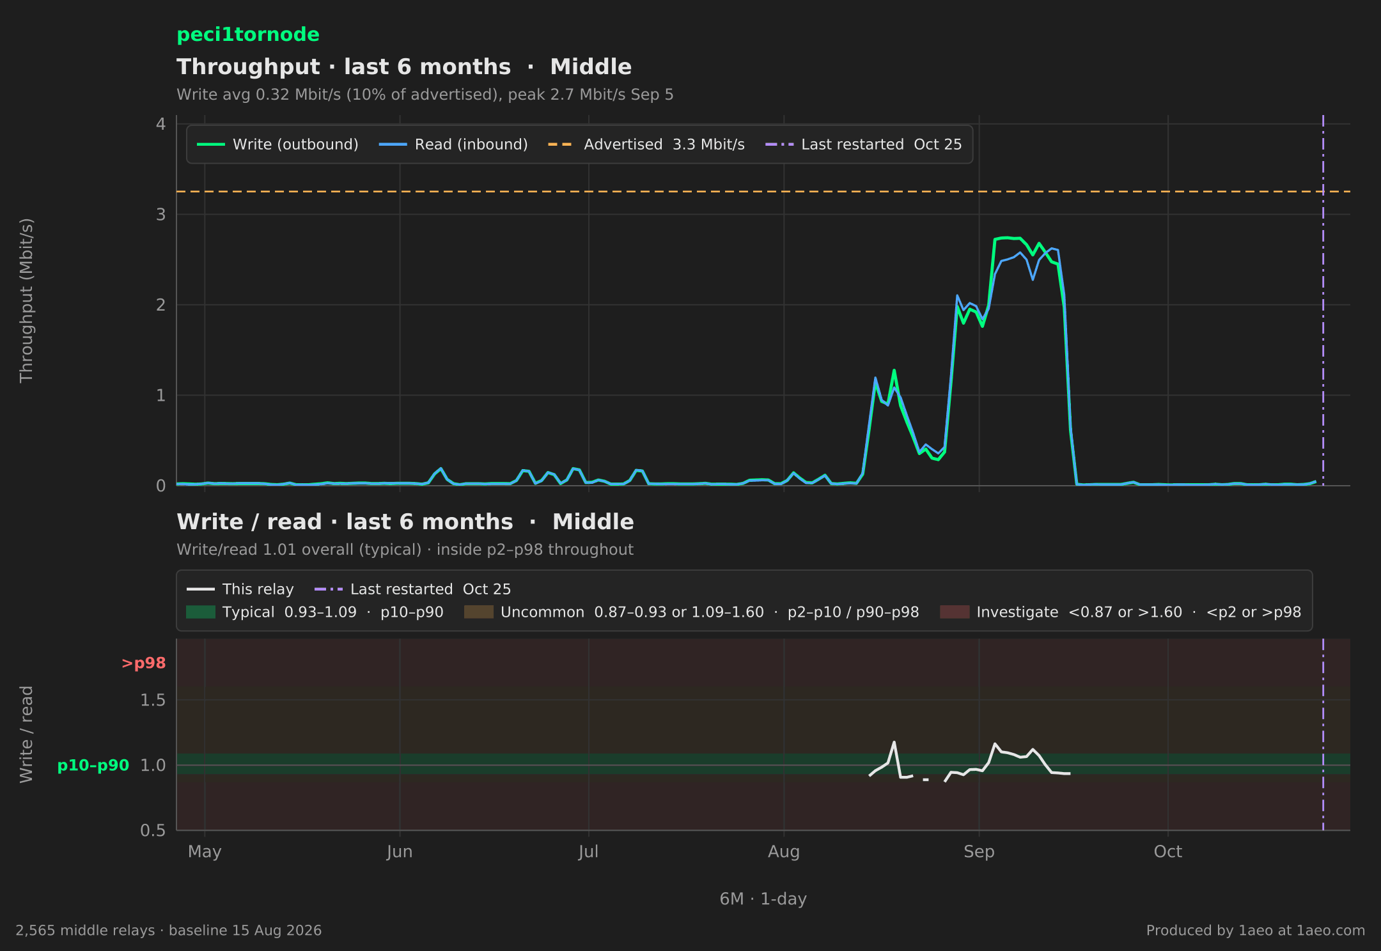The height and width of the screenshot is (951, 1381).
Task: Click the Throughput (Mbit/s) axis title
Action: (26, 300)
